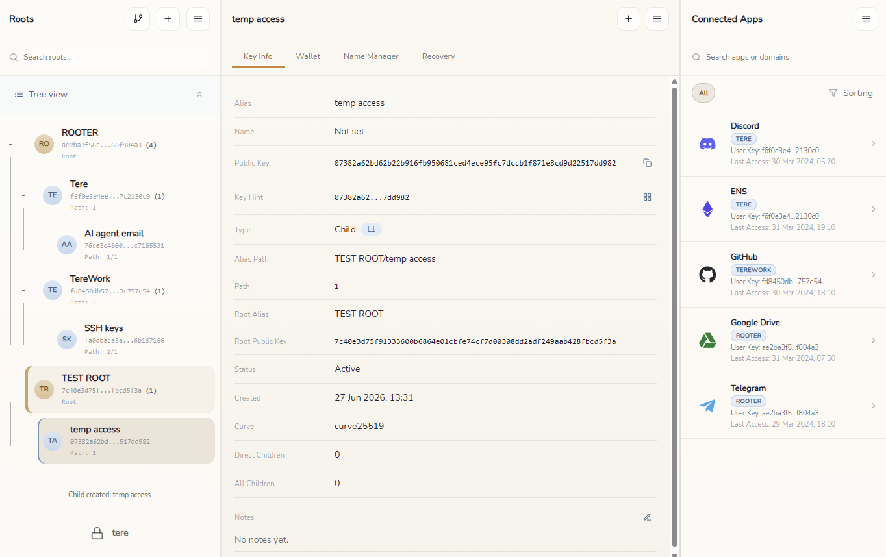Viewport: 886px width, 557px height.
Task: Click the TA avatar of temp access
Action: coord(53,440)
